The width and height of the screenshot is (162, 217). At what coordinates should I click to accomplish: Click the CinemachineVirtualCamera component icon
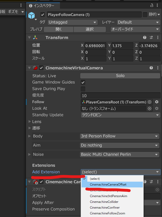coord(35,68)
